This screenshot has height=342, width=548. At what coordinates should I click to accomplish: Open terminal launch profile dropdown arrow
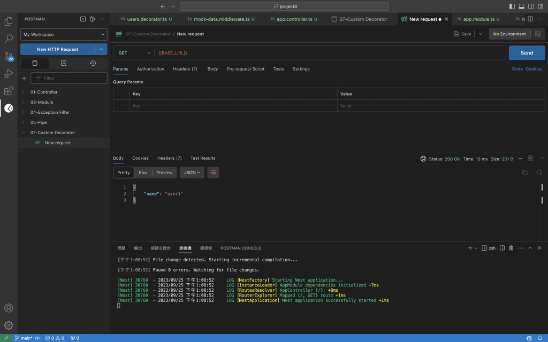click(476, 248)
